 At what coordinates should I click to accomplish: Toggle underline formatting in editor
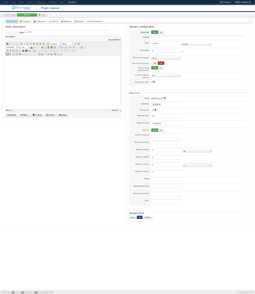pos(28,44)
